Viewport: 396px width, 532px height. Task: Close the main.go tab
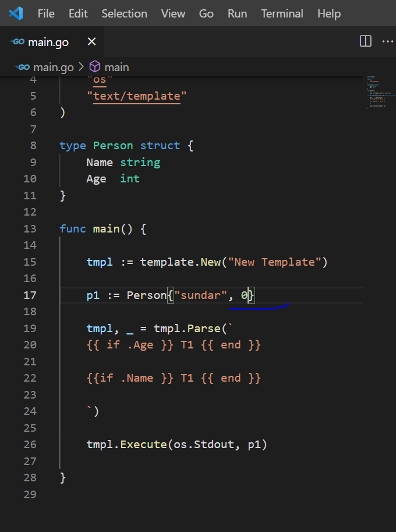(91, 42)
